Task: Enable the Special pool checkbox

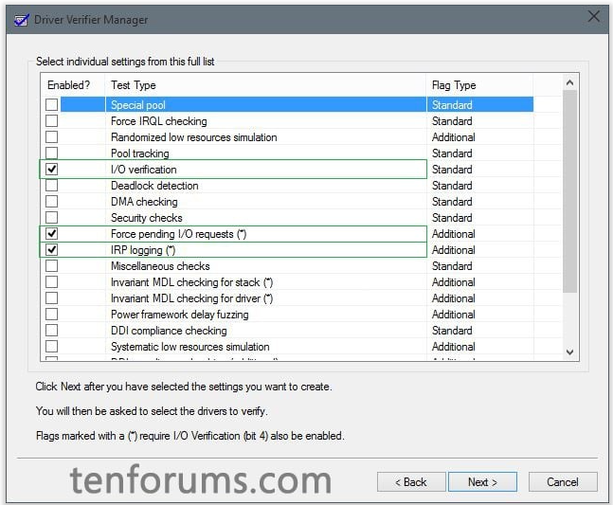Action: 51,105
